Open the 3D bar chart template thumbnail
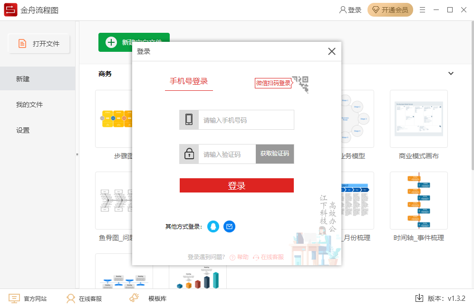 click(x=198, y=277)
